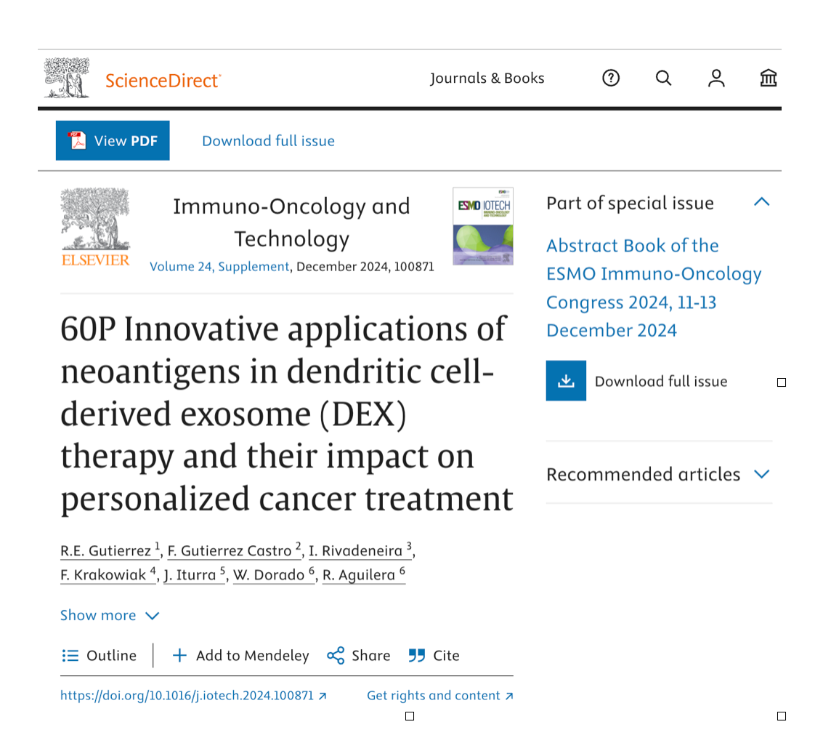Click the Share icon
The image size is (831, 743).
click(x=336, y=656)
